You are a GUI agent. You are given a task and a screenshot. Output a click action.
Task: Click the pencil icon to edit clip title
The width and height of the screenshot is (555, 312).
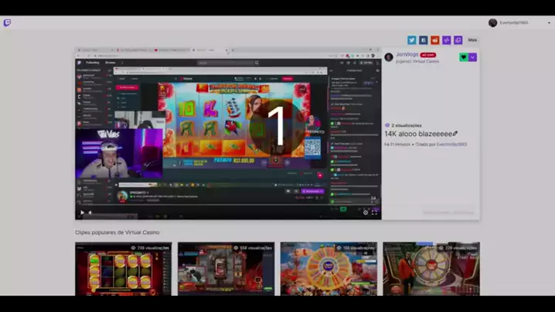(455, 134)
